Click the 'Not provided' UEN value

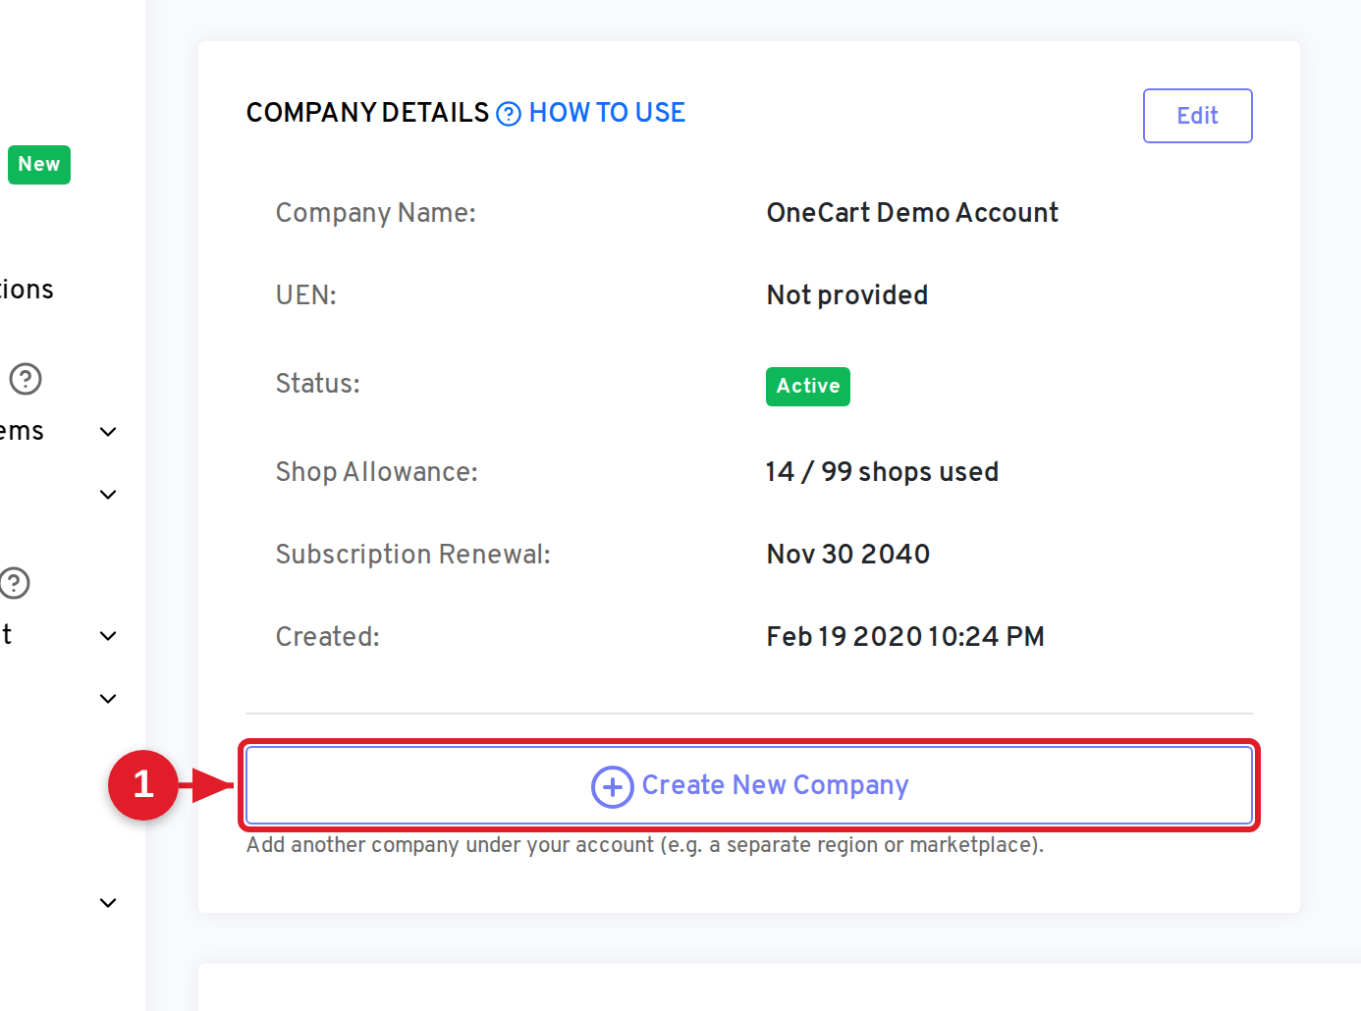click(847, 295)
